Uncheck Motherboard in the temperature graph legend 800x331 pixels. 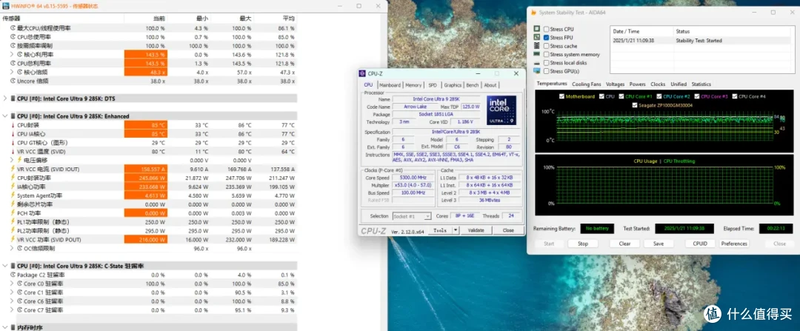(x=561, y=96)
